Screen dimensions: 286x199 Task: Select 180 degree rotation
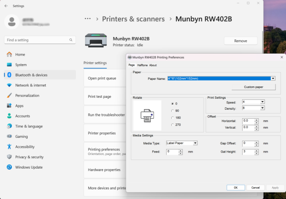pyautogui.click(x=172, y=118)
